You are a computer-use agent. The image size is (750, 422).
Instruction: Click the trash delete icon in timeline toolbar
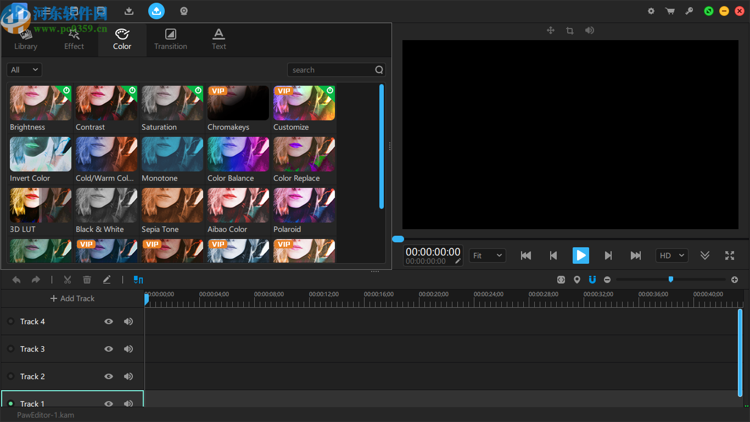point(87,280)
